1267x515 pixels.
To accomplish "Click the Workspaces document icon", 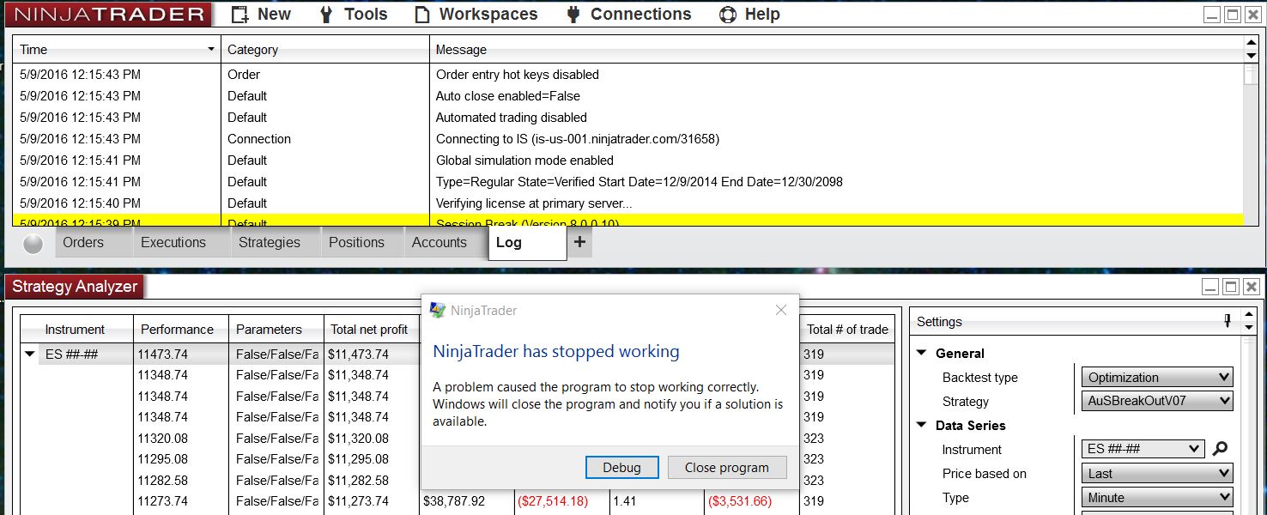I will pyautogui.click(x=421, y=15).
